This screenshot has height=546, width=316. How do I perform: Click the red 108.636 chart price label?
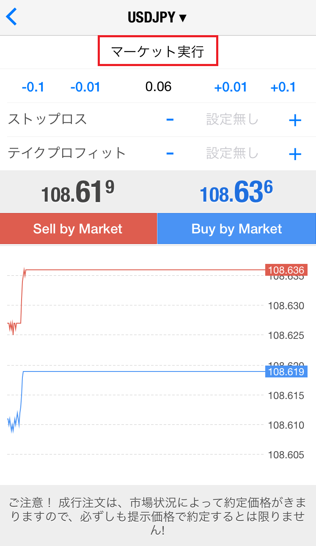pyautogui.click(x=286, y=270)
